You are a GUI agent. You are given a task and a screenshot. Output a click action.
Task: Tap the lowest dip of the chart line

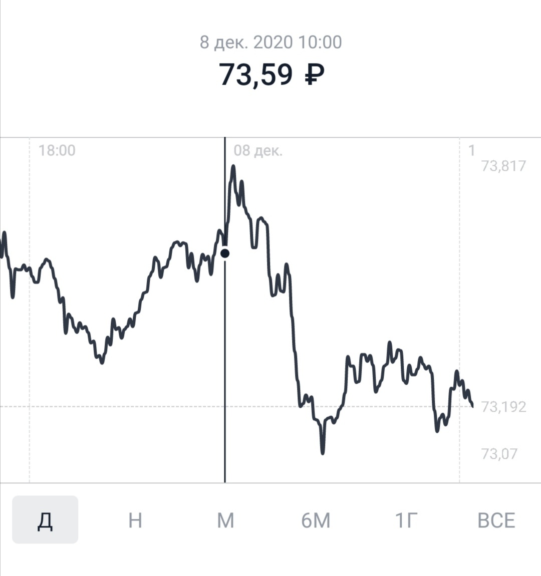[x=323, y=453]
